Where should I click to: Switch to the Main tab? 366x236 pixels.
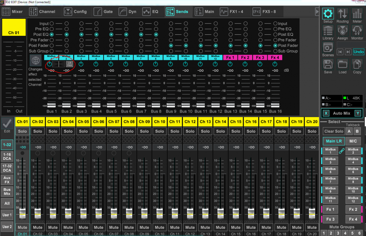coord(204,12)
